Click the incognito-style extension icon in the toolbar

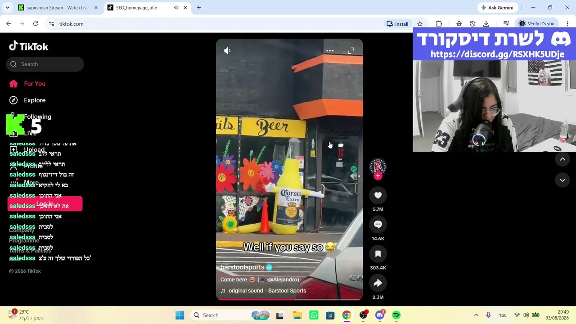pos(459,24)
